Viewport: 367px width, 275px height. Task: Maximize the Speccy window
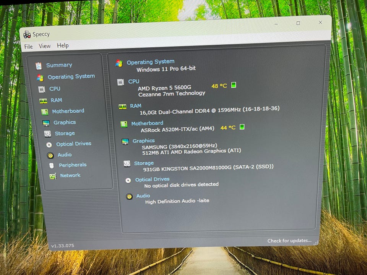click(x=298, y=23)
